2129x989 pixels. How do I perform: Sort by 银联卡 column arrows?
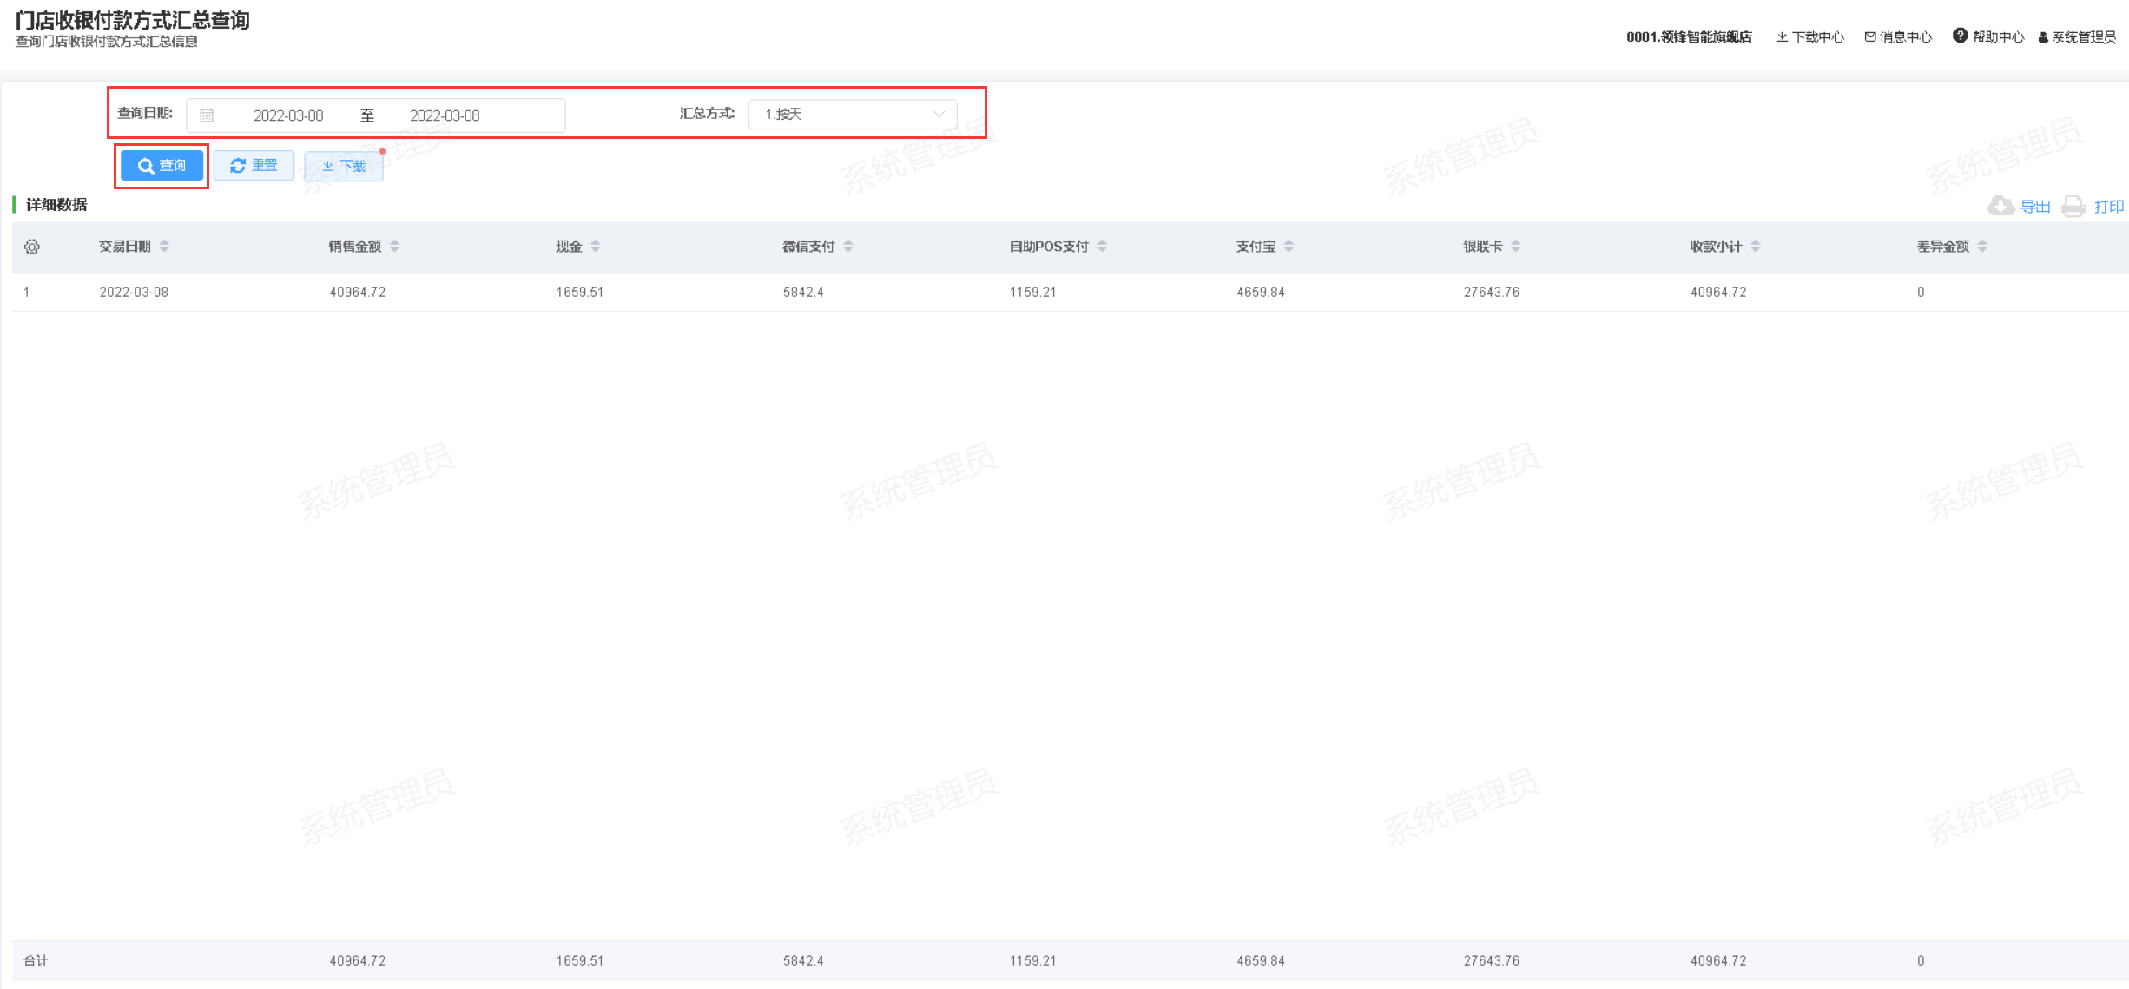1516,247
